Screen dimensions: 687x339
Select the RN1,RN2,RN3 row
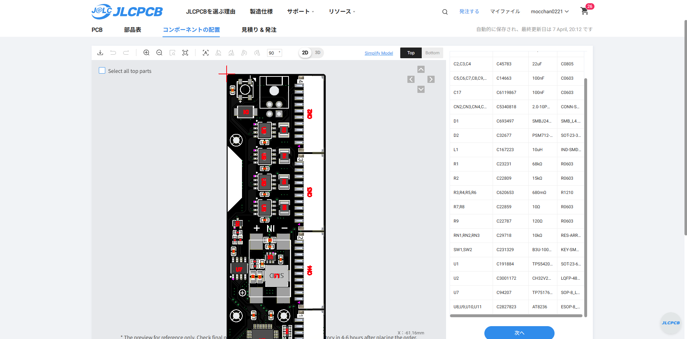[517, 235]
